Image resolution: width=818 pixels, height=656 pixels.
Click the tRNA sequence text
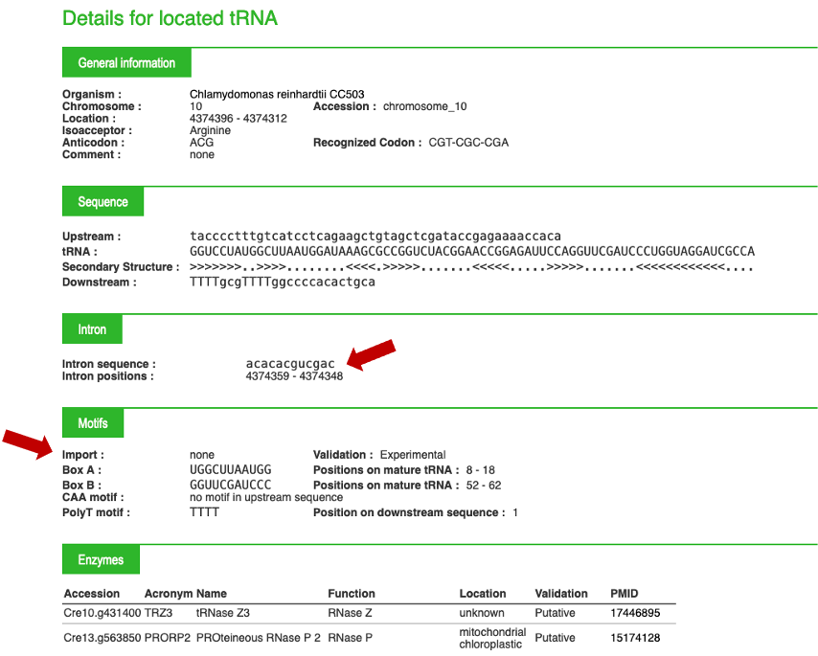point(472,252)
